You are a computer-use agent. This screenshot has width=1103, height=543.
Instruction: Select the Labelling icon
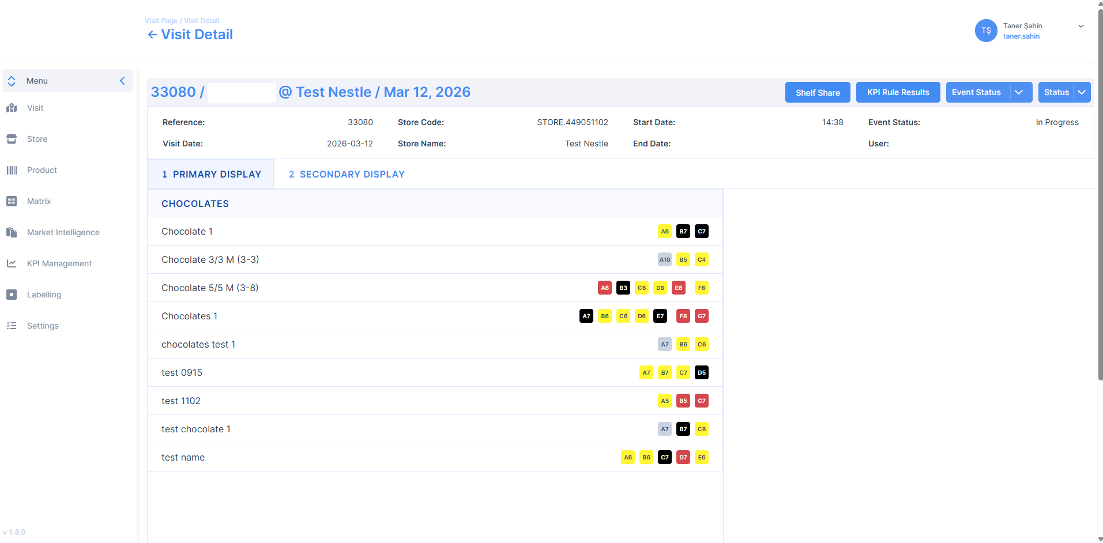pos(12,295)
